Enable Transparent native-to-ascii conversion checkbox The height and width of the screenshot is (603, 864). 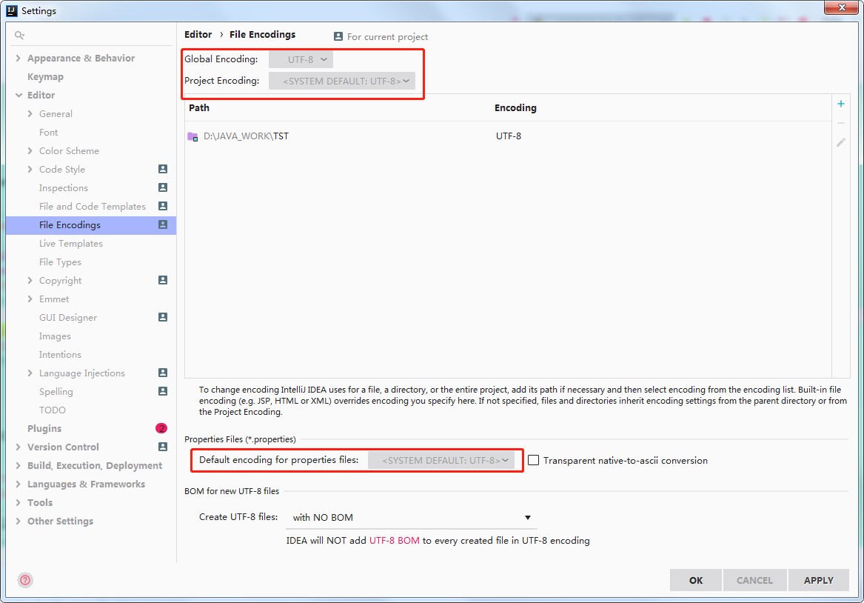pyautogui.click(x=533, y=460)
